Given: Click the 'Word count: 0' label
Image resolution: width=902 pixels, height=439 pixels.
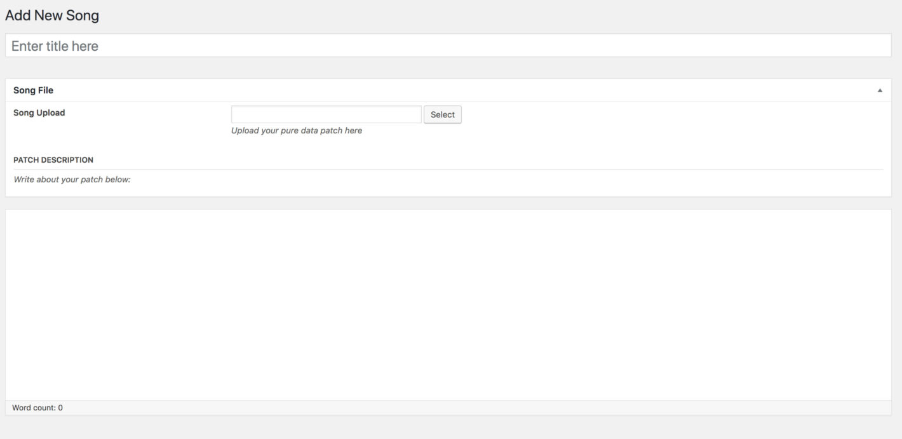Looking at the screenshot, I should tap(37, 408).
